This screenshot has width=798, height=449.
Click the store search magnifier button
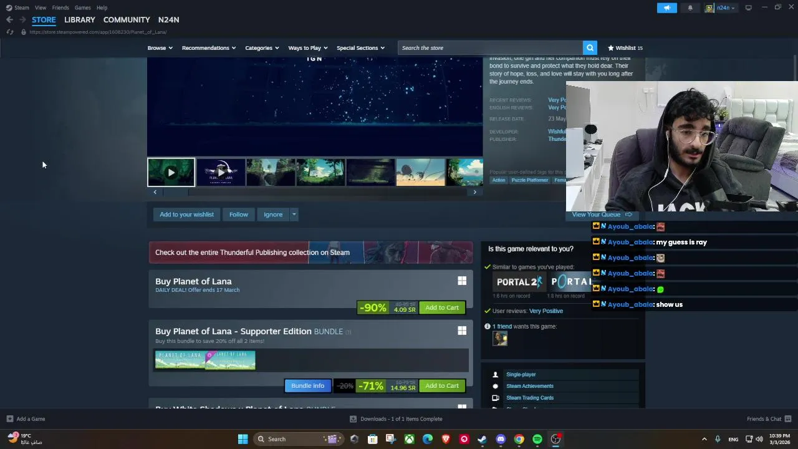coord(590,48)
